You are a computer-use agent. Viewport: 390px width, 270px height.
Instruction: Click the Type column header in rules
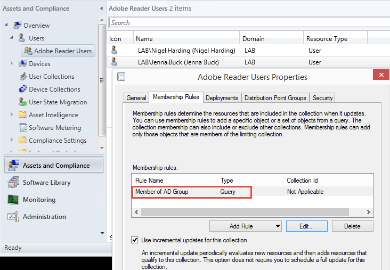click(250, 180)
